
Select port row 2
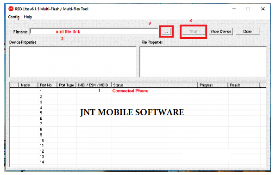[138, 97]
